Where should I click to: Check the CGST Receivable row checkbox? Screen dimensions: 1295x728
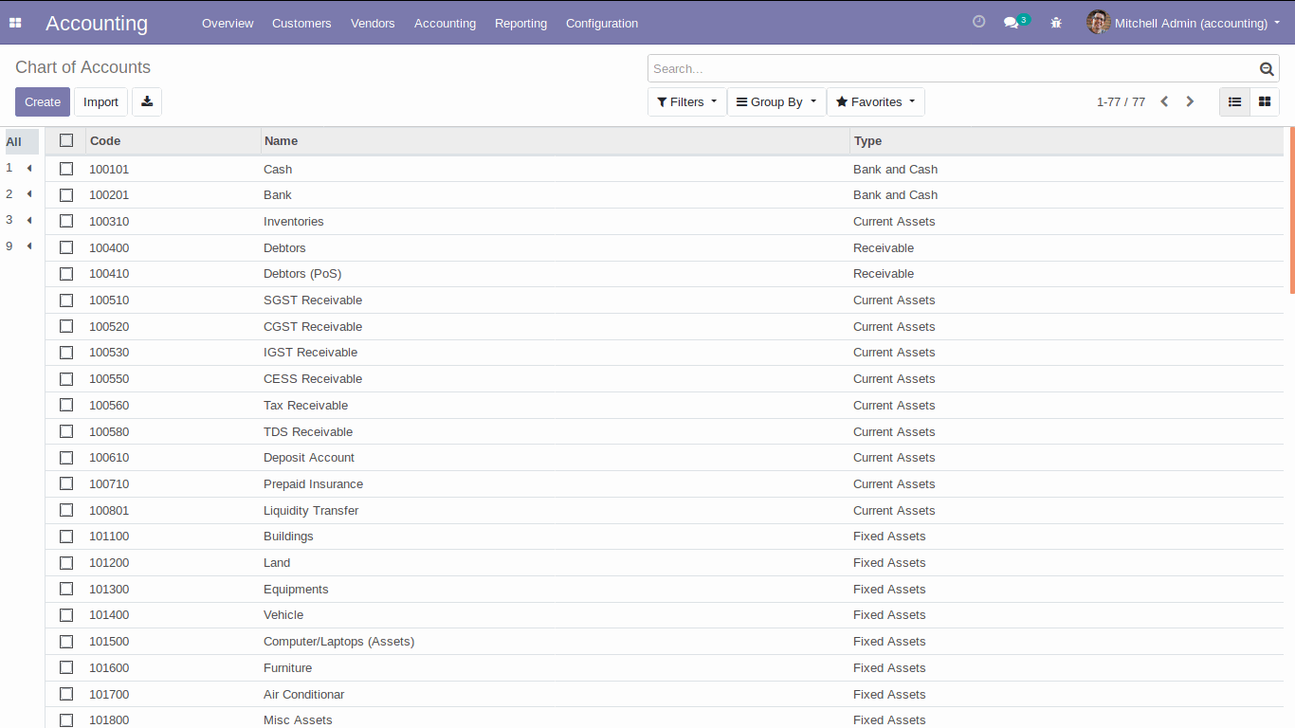click(x=66, y=326)
